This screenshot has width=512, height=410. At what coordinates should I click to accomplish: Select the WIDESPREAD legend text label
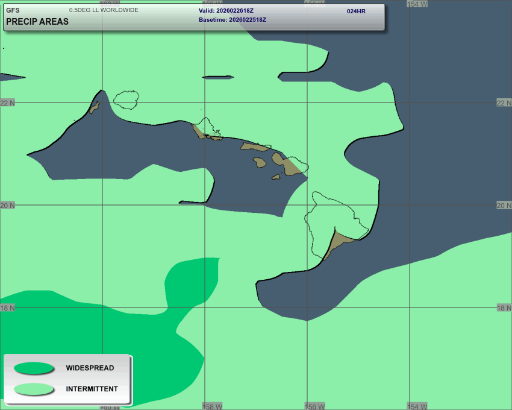pyautogui.click(x=90, y=368)
